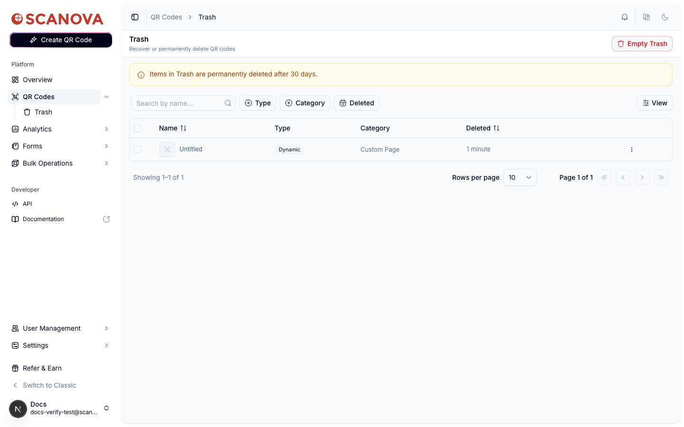Expand the Bulk Operations menu

click(106, 163)
